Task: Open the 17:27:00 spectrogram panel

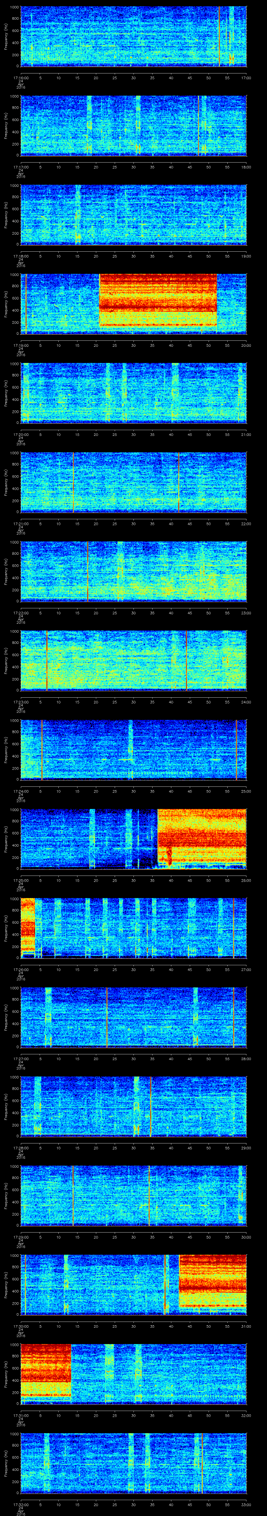Action: (133, 1017)
